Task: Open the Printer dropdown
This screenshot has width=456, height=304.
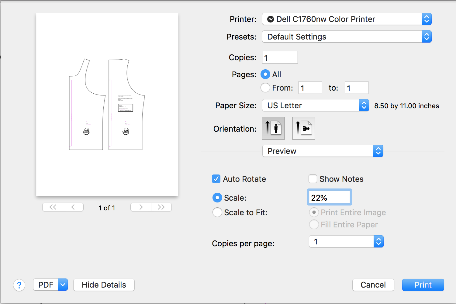Action: point(347,19)
